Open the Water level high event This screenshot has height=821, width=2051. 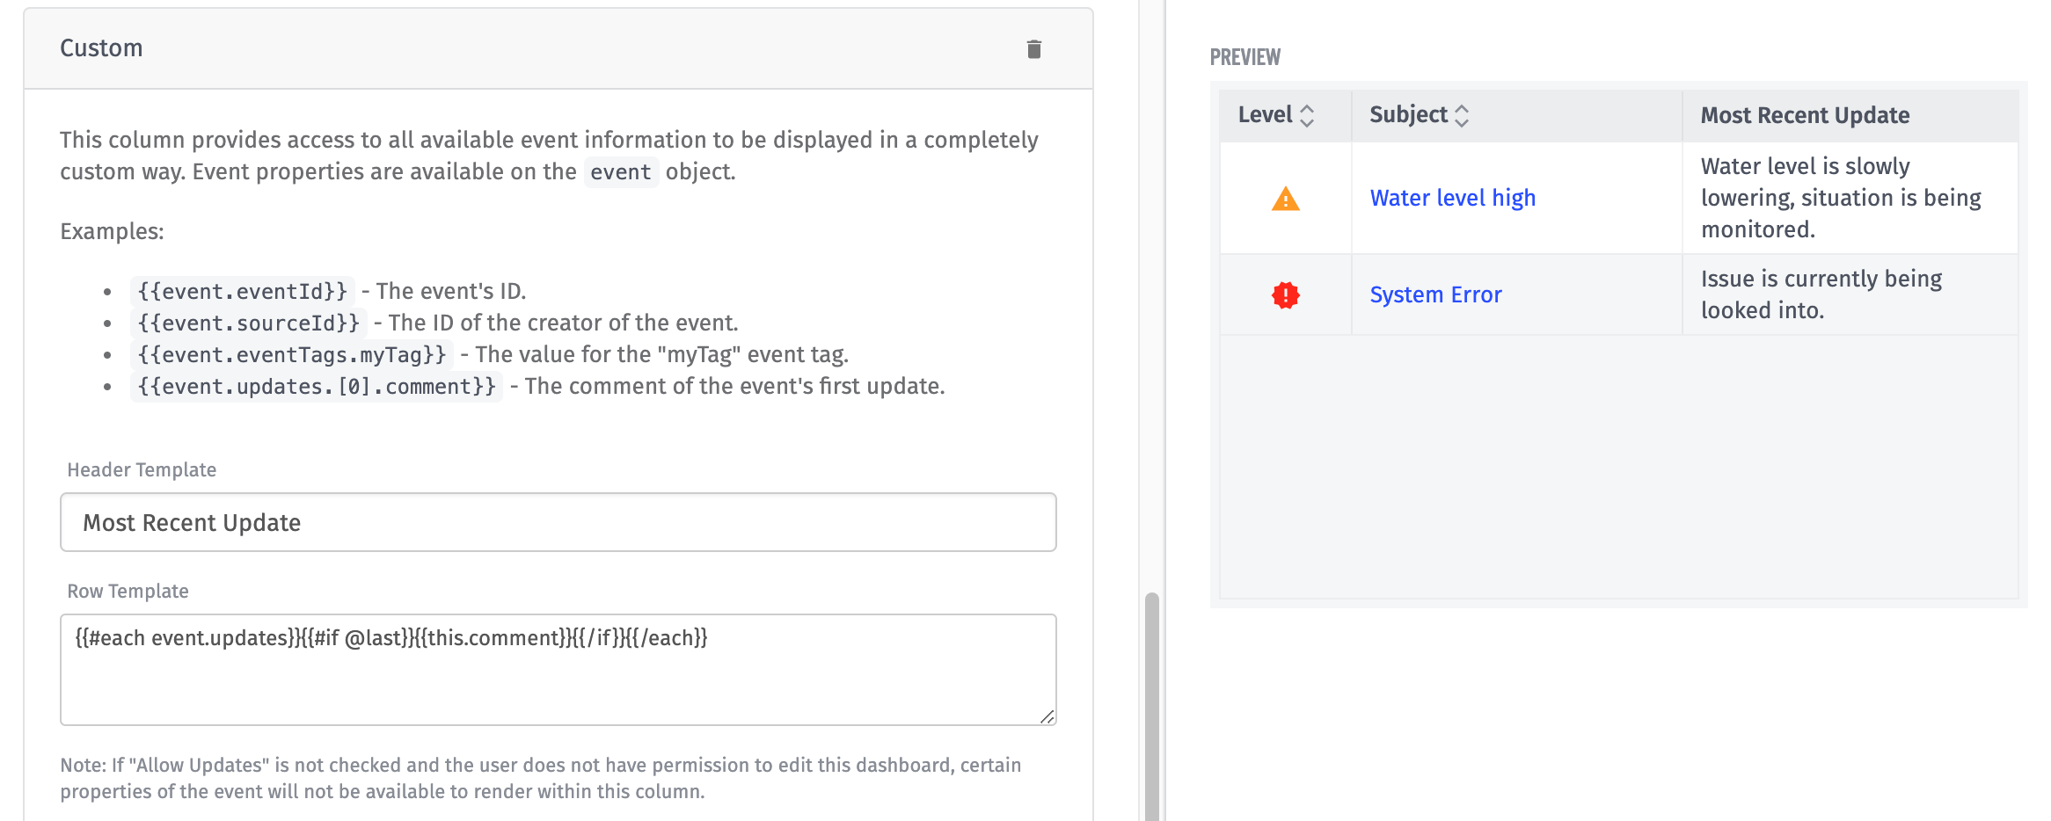[x=1452, y=199]
